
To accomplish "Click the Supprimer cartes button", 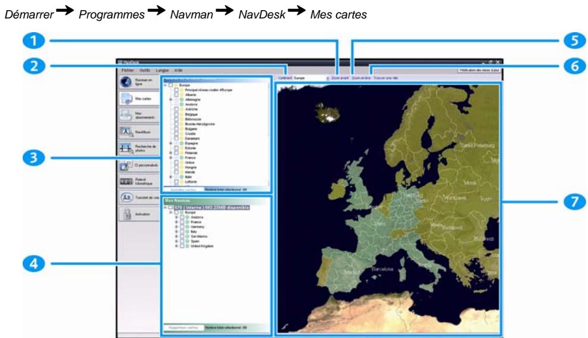I will tap(183, 328).
